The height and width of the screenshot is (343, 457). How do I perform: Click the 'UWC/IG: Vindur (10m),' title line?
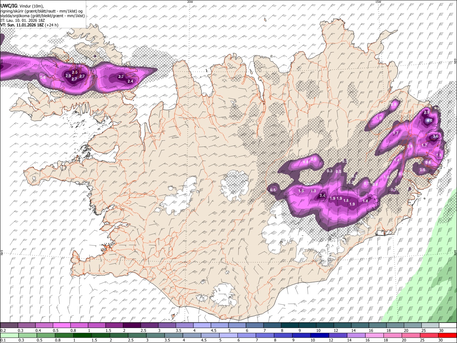tap(22, 6)
